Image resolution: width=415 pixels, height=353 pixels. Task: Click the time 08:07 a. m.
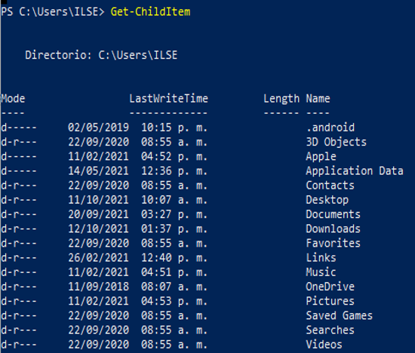pyautogui.click(x=174, y=287)
